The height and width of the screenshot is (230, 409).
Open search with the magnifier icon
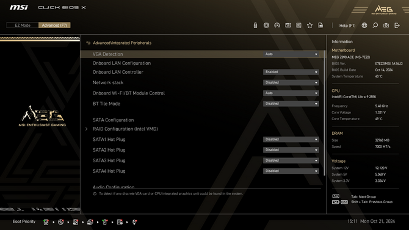click(375, 25)
